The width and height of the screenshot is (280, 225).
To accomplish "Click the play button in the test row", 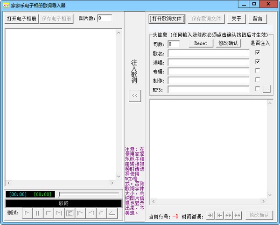I will click(x=28, y=213).
